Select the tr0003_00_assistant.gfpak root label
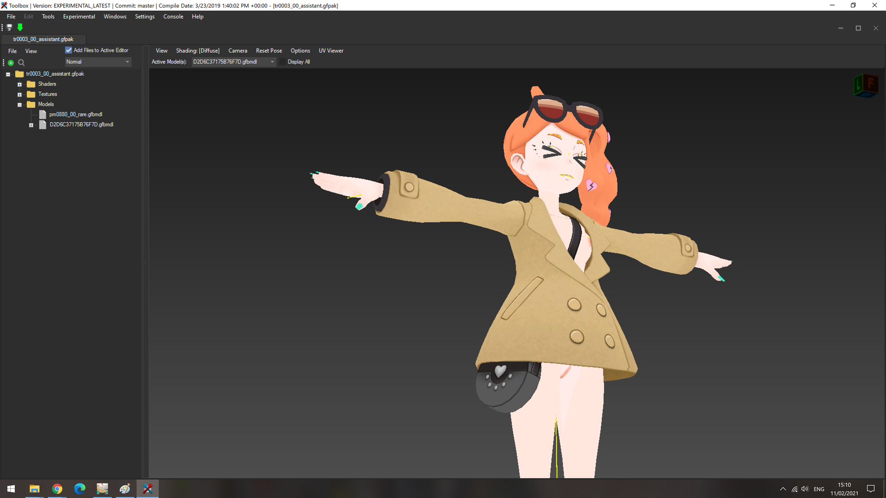 click(x=55, y=74)
